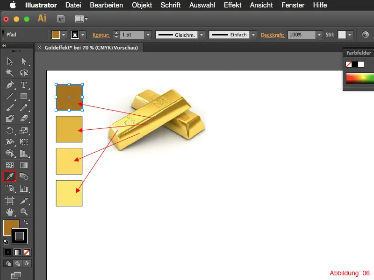This screenshot has height=280, width=374.
Task: Enable Draw Normal mode
Action: coord(8,263)
